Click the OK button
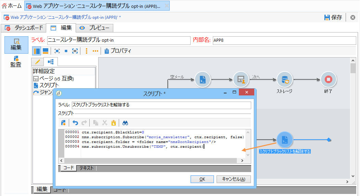The image size is (360, 196). click(202, 179)
